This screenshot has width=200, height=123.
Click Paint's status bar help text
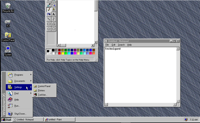[x=68, y=60]
